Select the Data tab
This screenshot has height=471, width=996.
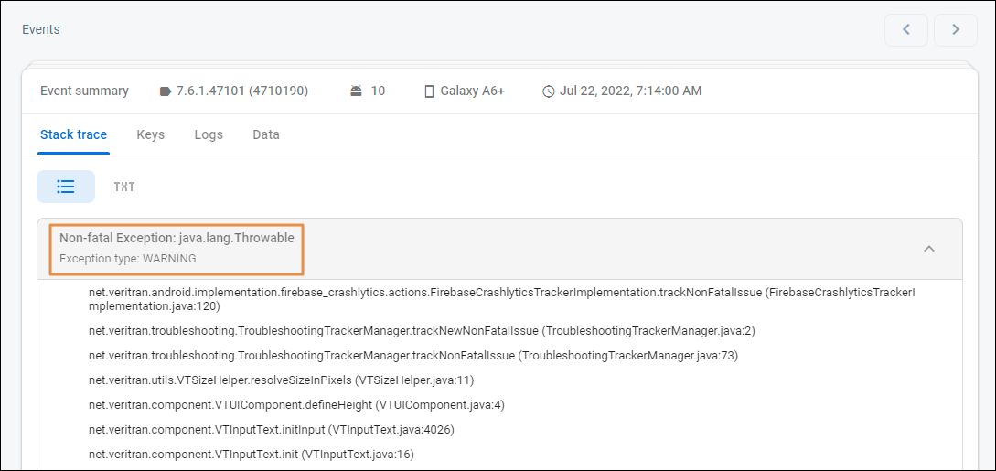[x=266, y=134]
